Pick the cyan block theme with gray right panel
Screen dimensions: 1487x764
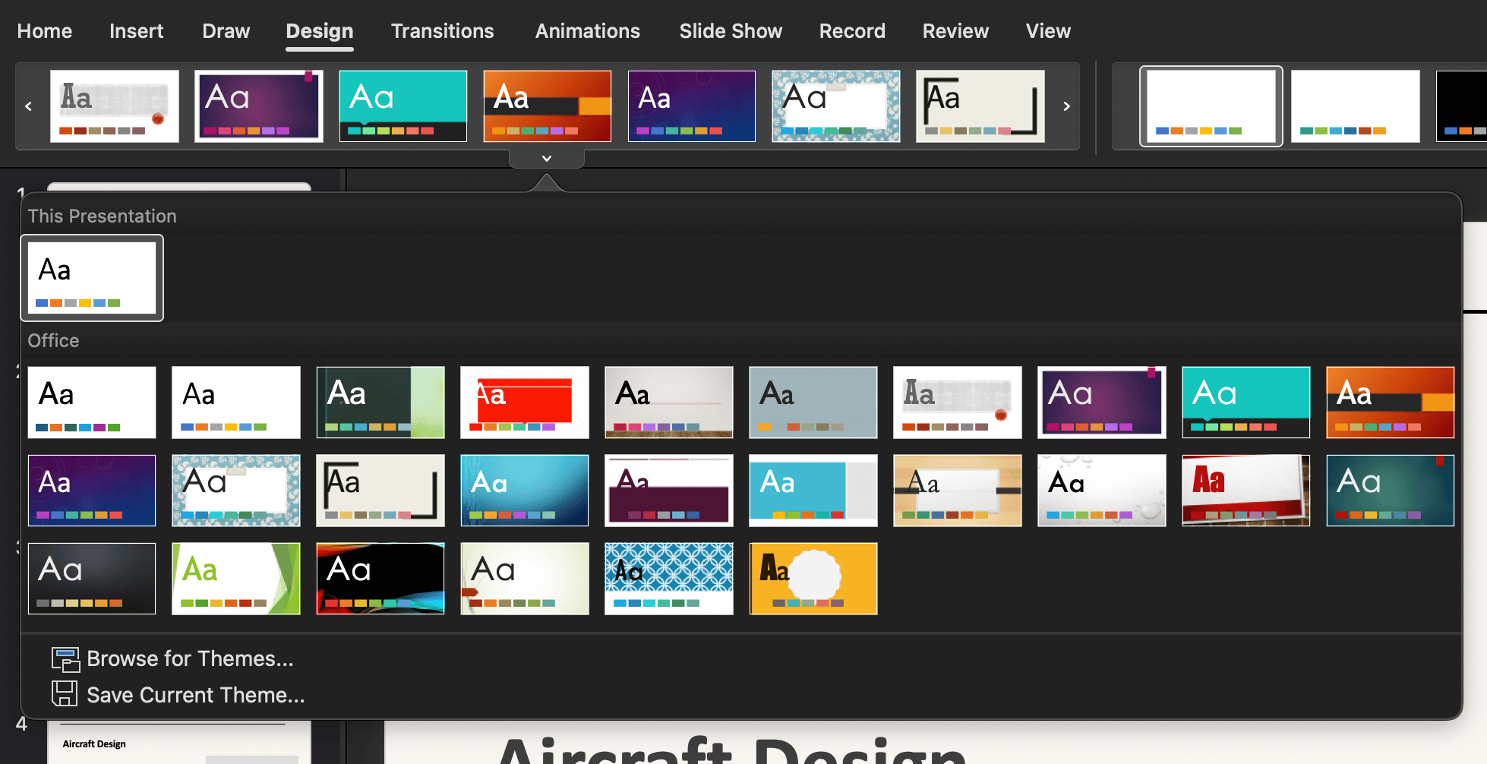point(813,491)
